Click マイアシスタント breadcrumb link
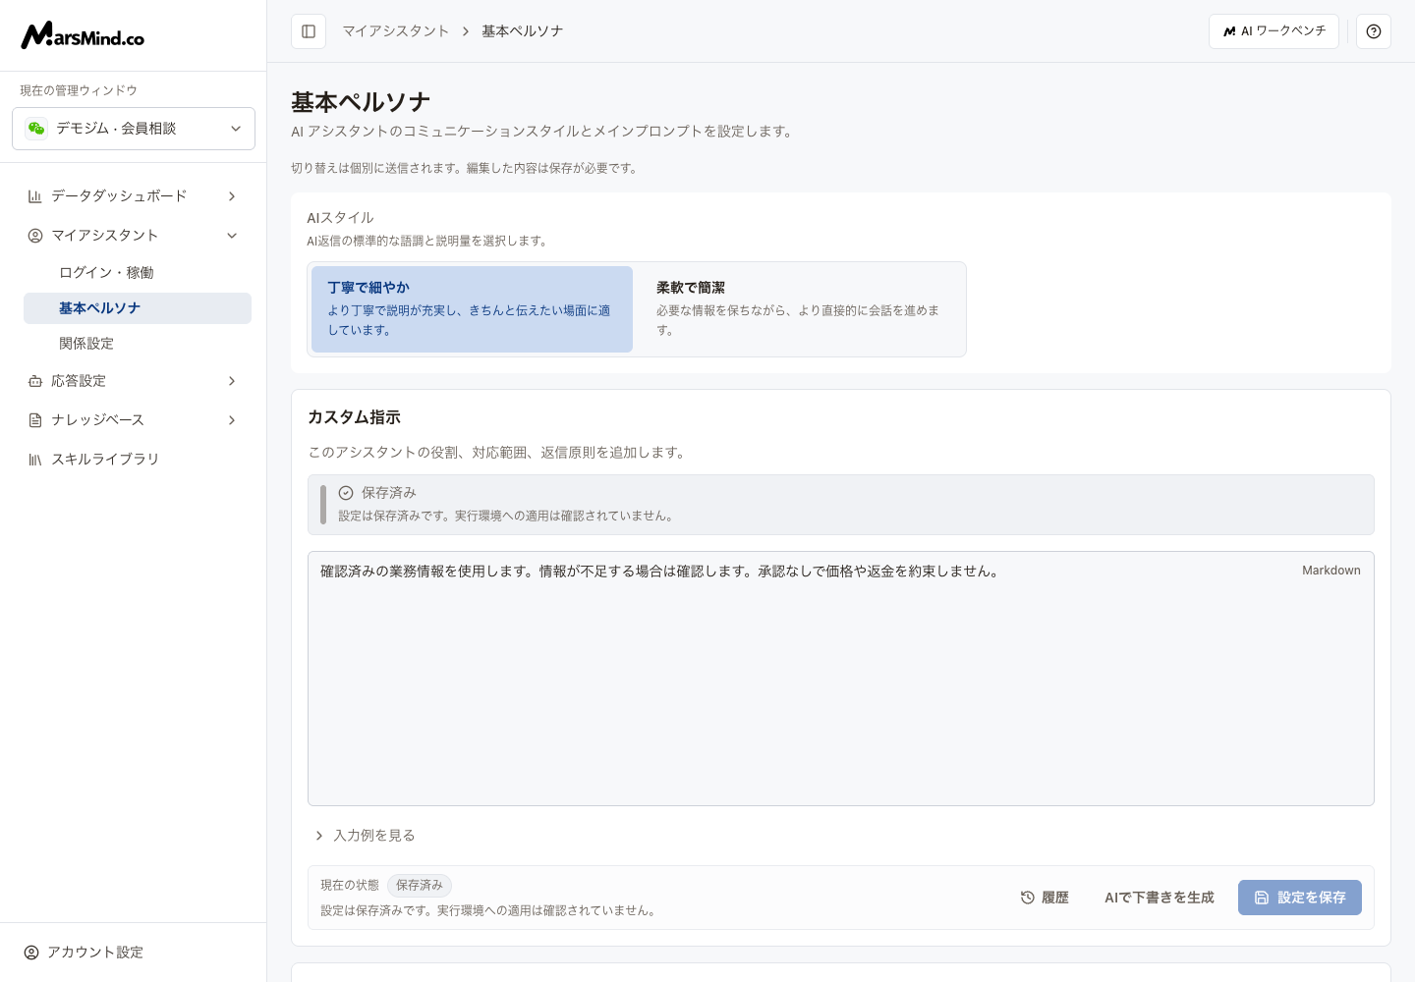Viewport: 1415px width, 982px height. click(x=395, y=31)
